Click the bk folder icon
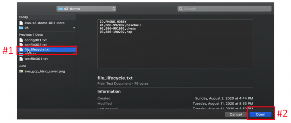This screenshot has height=123, width=291. point(21,28)
